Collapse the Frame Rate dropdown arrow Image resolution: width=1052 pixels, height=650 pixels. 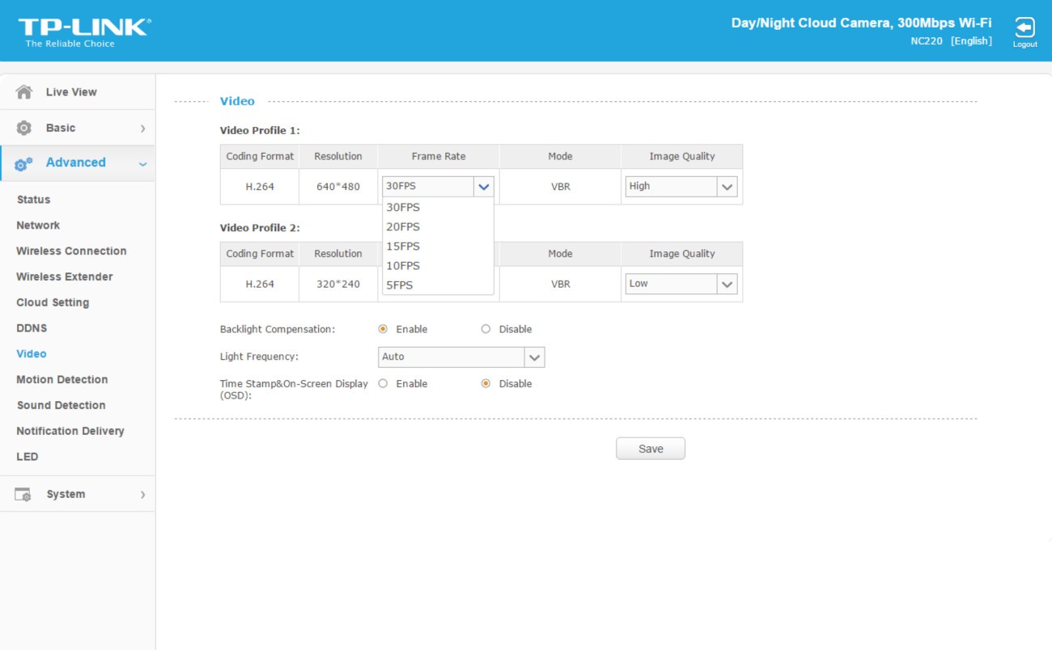(x=484, y=187)
